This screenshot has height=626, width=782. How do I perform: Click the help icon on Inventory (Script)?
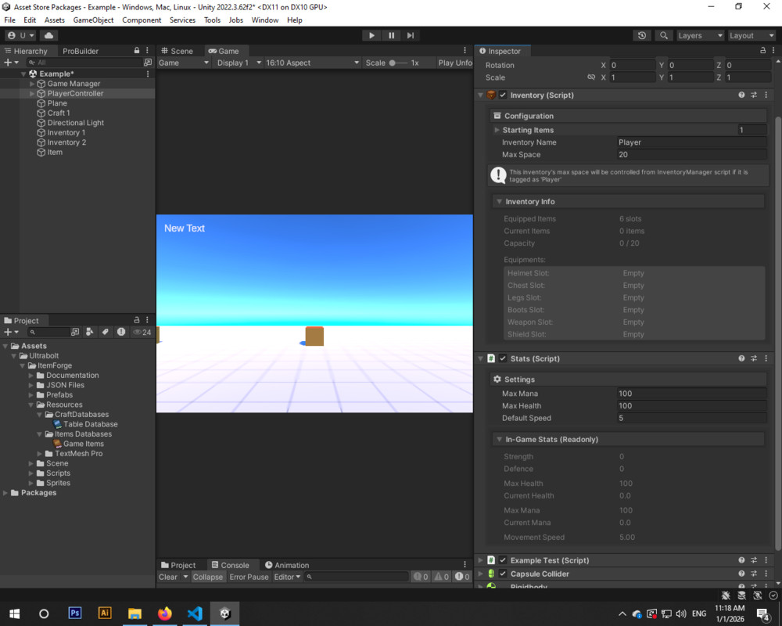pyautogui.click(x=741, y=95)
